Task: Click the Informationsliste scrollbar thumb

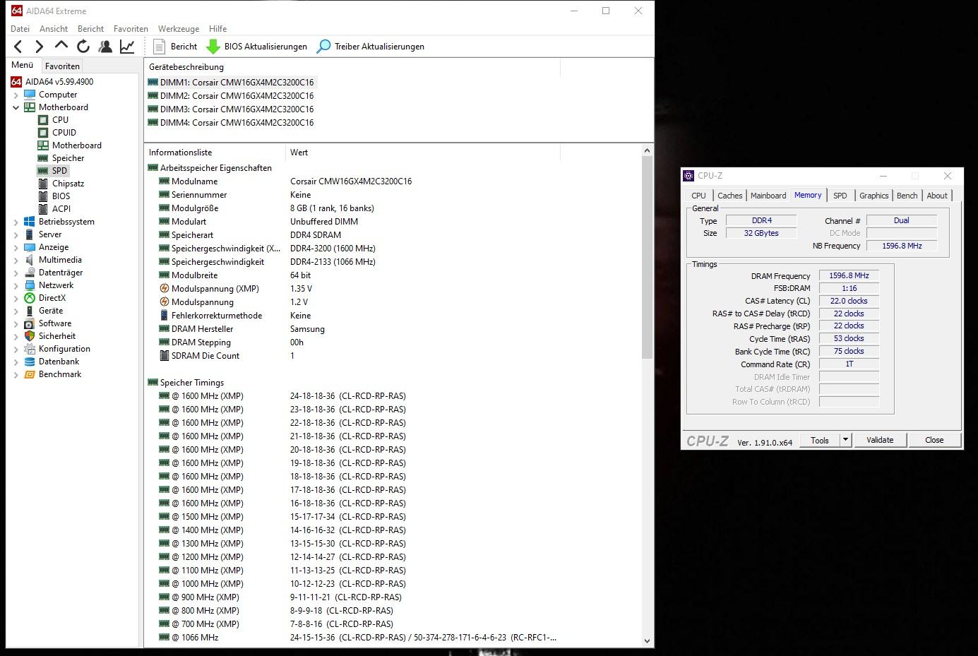Action: [648, 258]
